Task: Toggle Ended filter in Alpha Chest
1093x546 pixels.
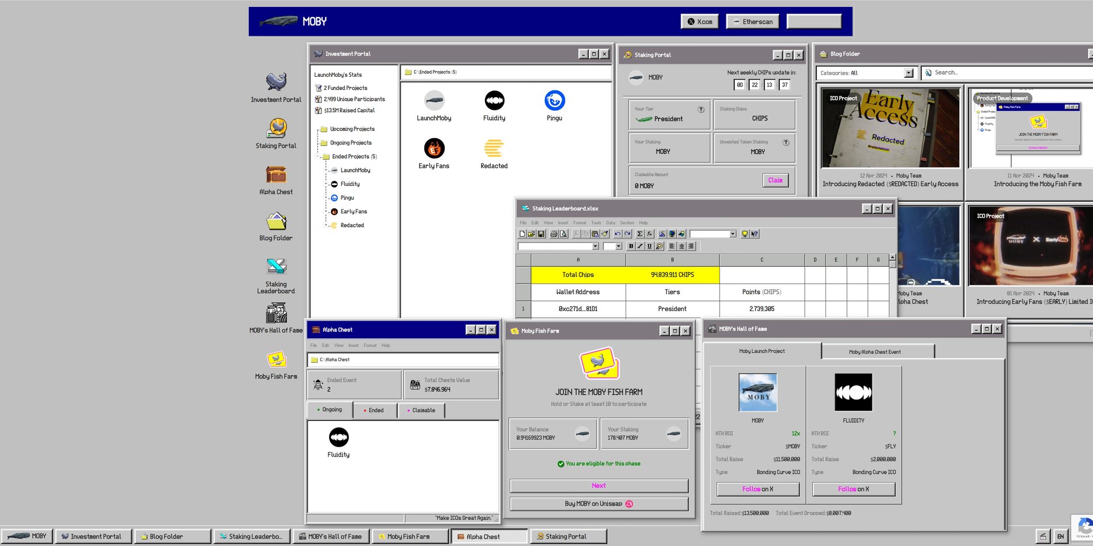Action: [x=375, y=410]
